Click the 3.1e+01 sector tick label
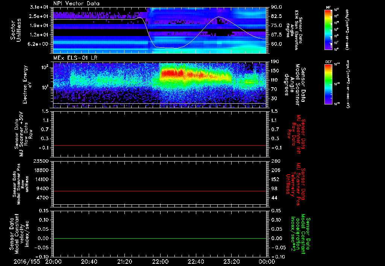 click(x=39, y=7)
